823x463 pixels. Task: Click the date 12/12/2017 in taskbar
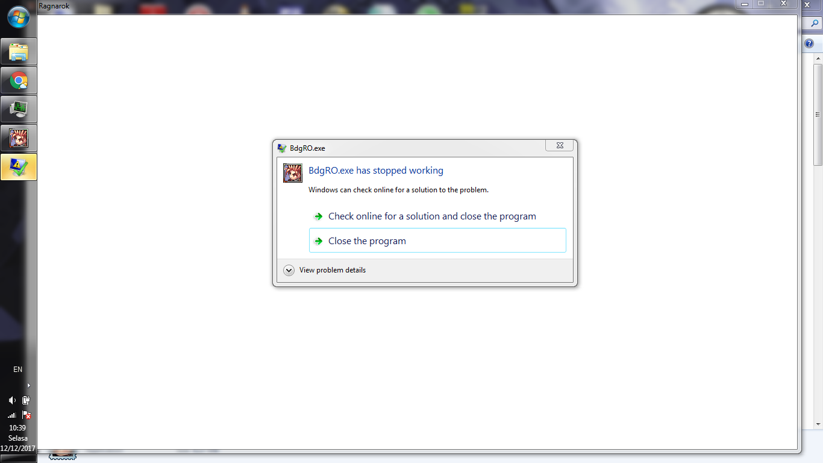point(18,449)
